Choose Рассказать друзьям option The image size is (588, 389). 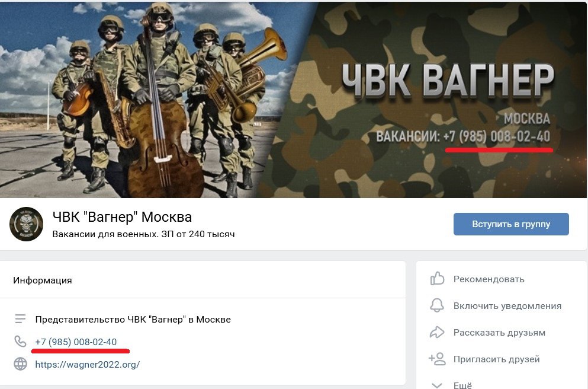499,332
